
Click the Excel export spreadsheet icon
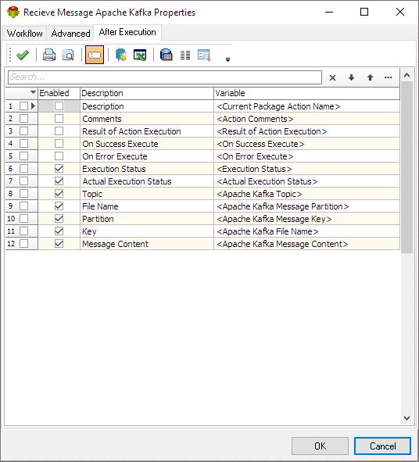(x=140, y=55)
